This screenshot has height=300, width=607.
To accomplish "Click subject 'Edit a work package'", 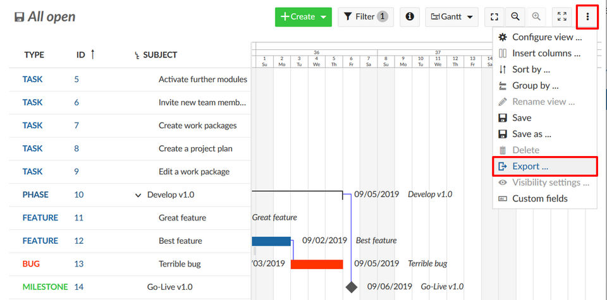I will pyautogui.click(x=194, y=172).
